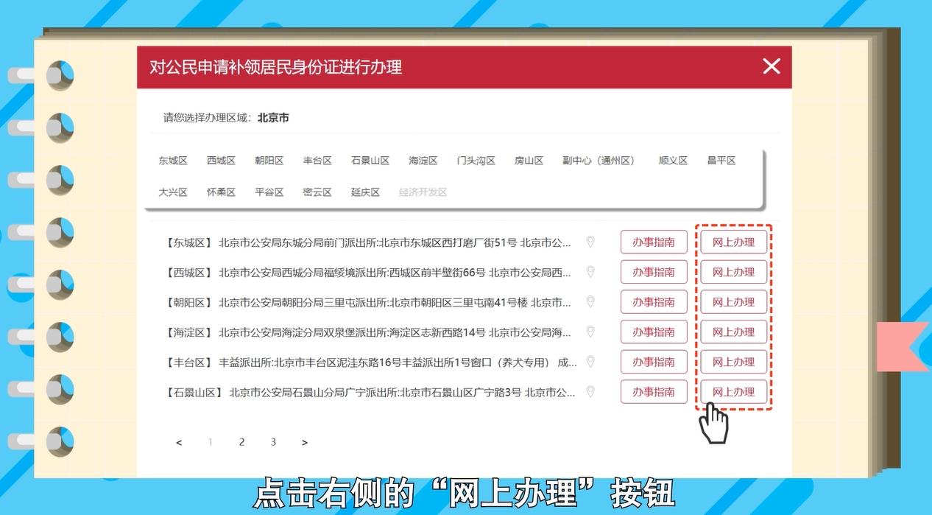Click 网上办理 for 石景山区 station

tap(733, 391)
